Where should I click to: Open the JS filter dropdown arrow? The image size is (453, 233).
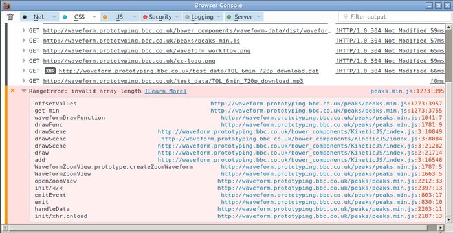pyautogui.click(x=135, y=17)
